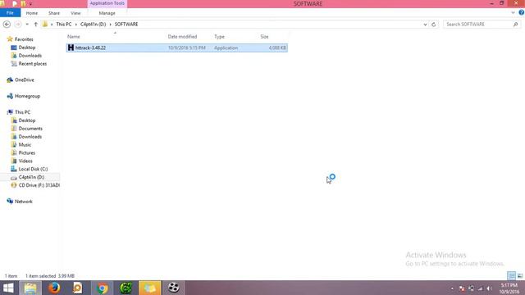Click the volume speaker tray icon
Image resolution: width=525 pixels, height=295 pixels.
coord(489,288)
